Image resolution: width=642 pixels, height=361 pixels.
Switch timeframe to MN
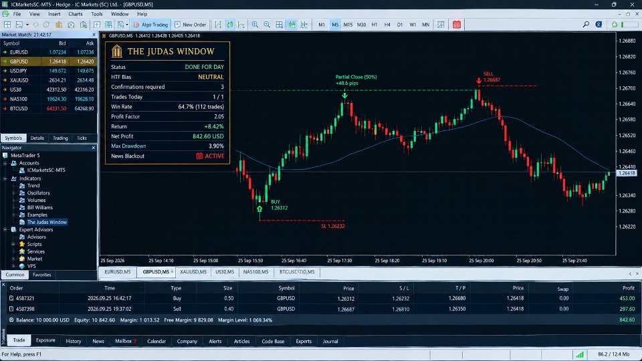point(426,25)
